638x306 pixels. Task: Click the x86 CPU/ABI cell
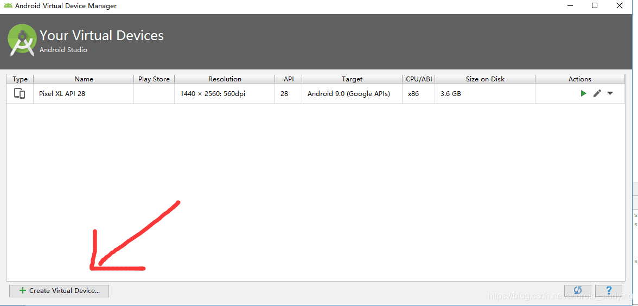pos(419,93)
